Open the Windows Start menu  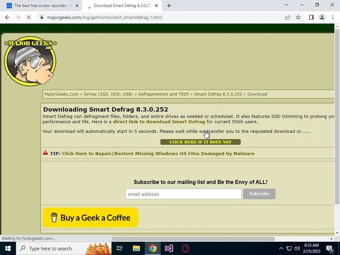coord(8,248)
